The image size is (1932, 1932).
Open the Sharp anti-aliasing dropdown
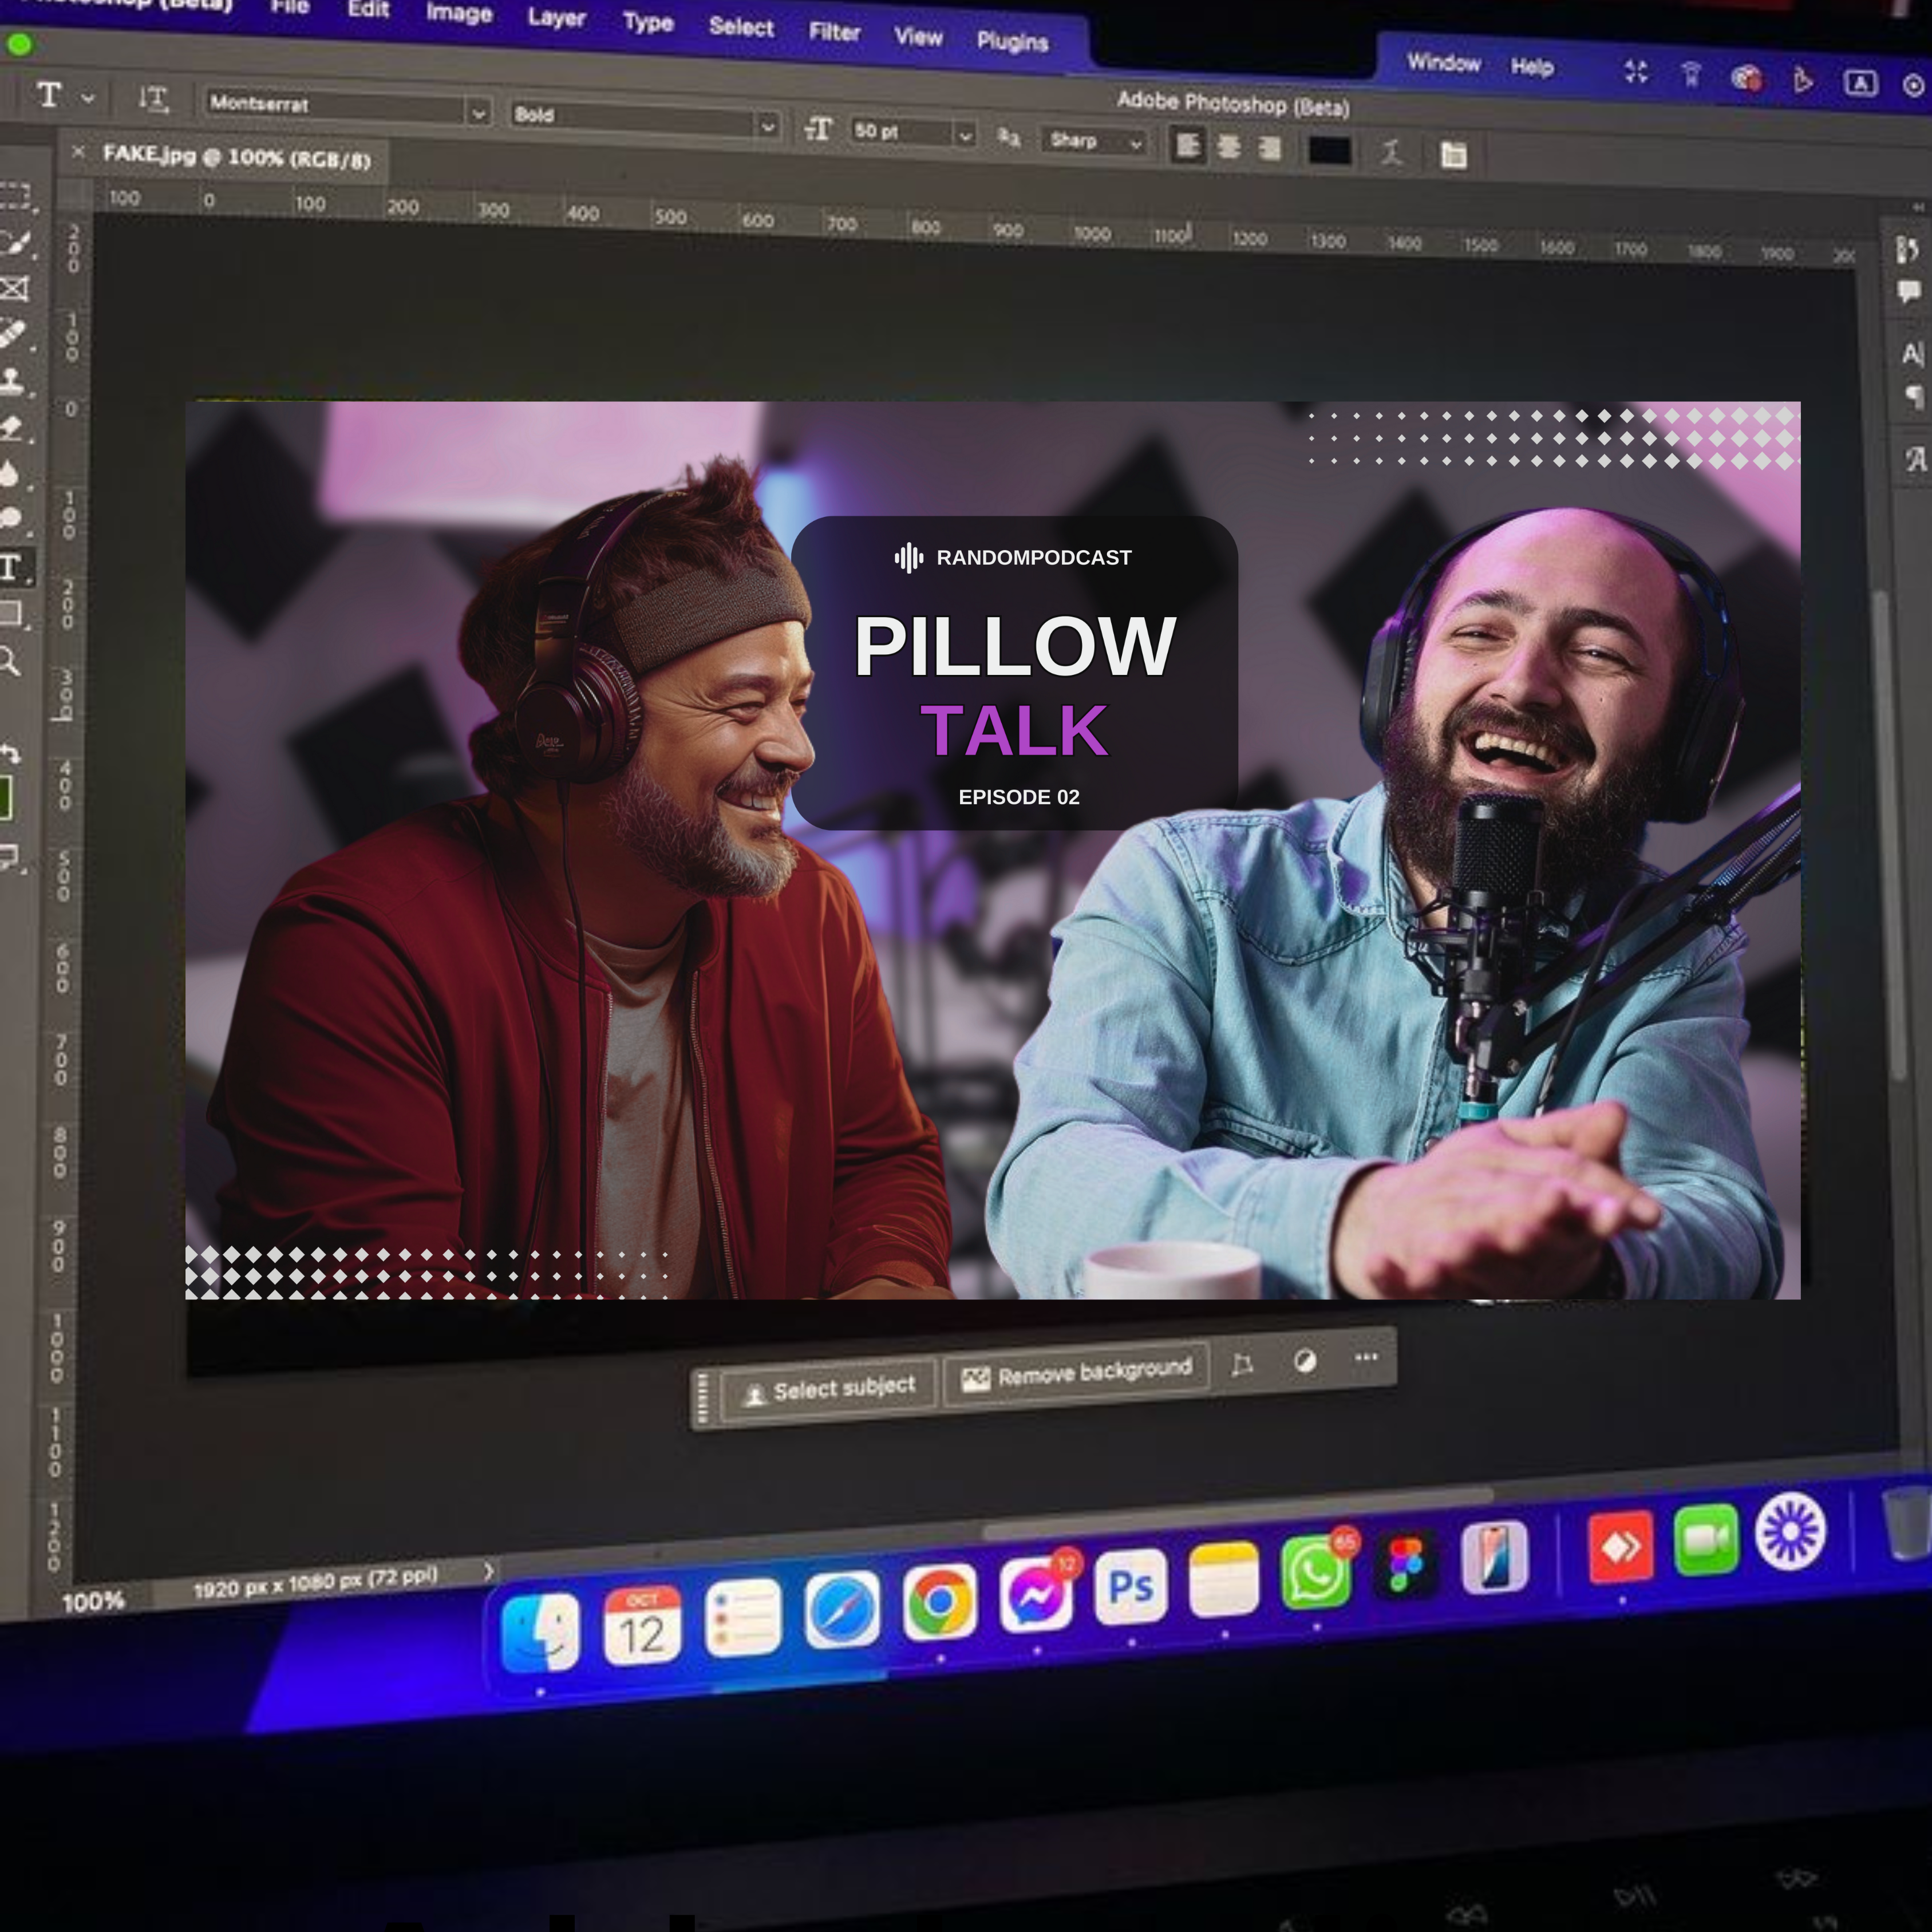(x=1094, y=142)
